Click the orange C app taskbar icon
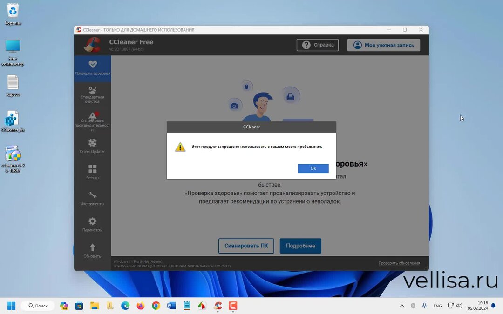The height and width of the screenshot is (314, 503). (x=233, y=306)
